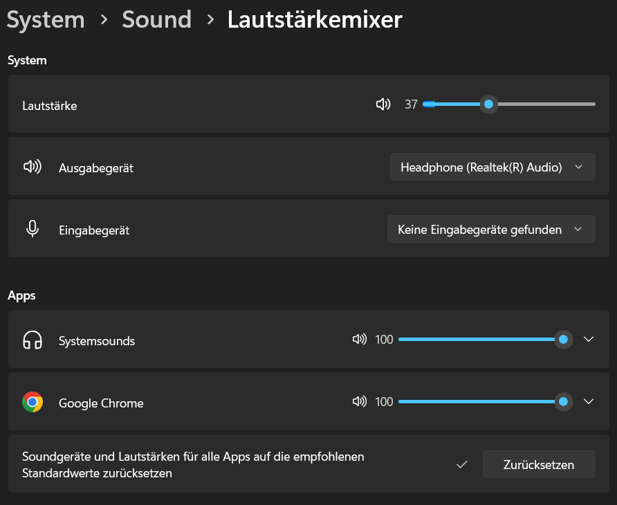Click the Eingabegerät microphone icon

tap(33, 229)
